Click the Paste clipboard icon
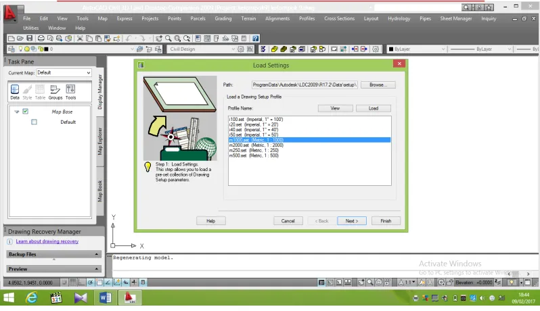The width and height of the screenshot is (540, 311). click(x=99, y=39)
